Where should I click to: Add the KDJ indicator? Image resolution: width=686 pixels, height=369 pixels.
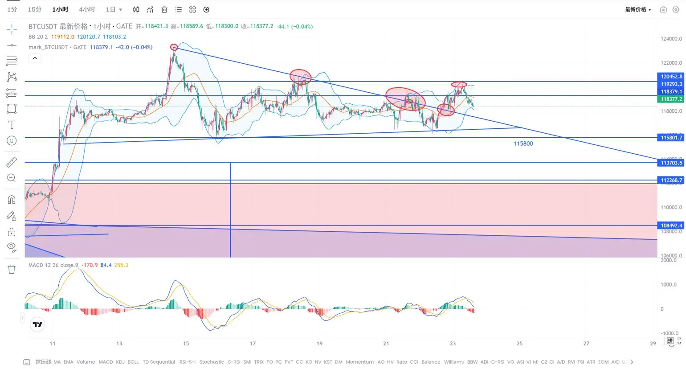tap(120, 362)
